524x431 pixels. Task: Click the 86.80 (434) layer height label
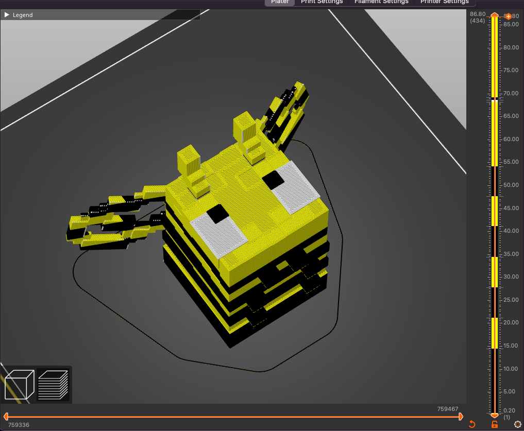[477, 18]
